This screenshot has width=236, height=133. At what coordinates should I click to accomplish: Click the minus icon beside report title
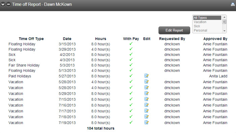pyautogui.click(x=8, y=4)
